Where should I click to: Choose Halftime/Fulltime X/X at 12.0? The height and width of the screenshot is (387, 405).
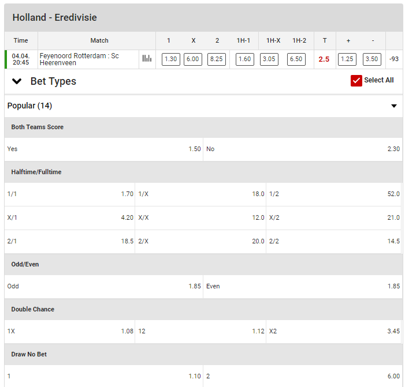[x=200, y=217]
